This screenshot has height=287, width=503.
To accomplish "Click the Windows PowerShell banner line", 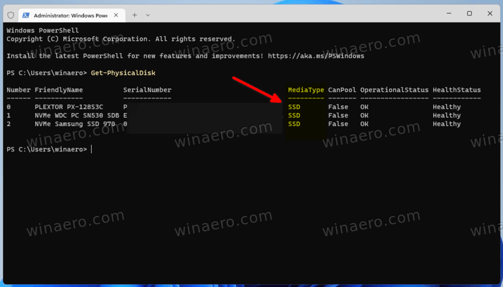I will [x=43, y=30].
